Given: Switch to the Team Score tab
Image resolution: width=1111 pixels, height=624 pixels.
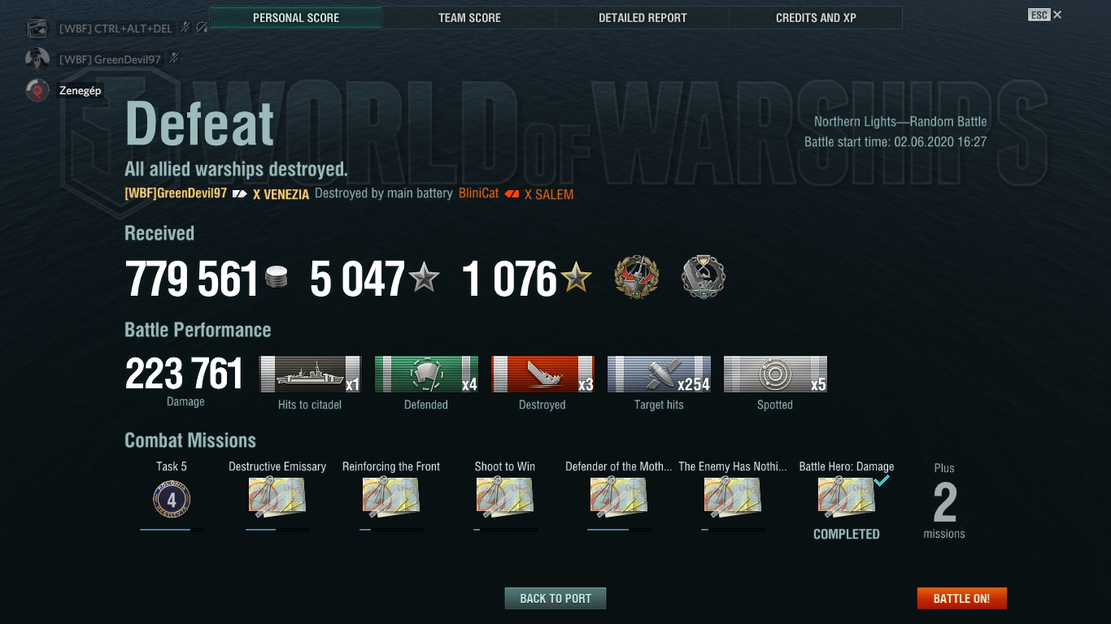Looking at the screenshot, I should pyautogui.click(x=469, y=17).
